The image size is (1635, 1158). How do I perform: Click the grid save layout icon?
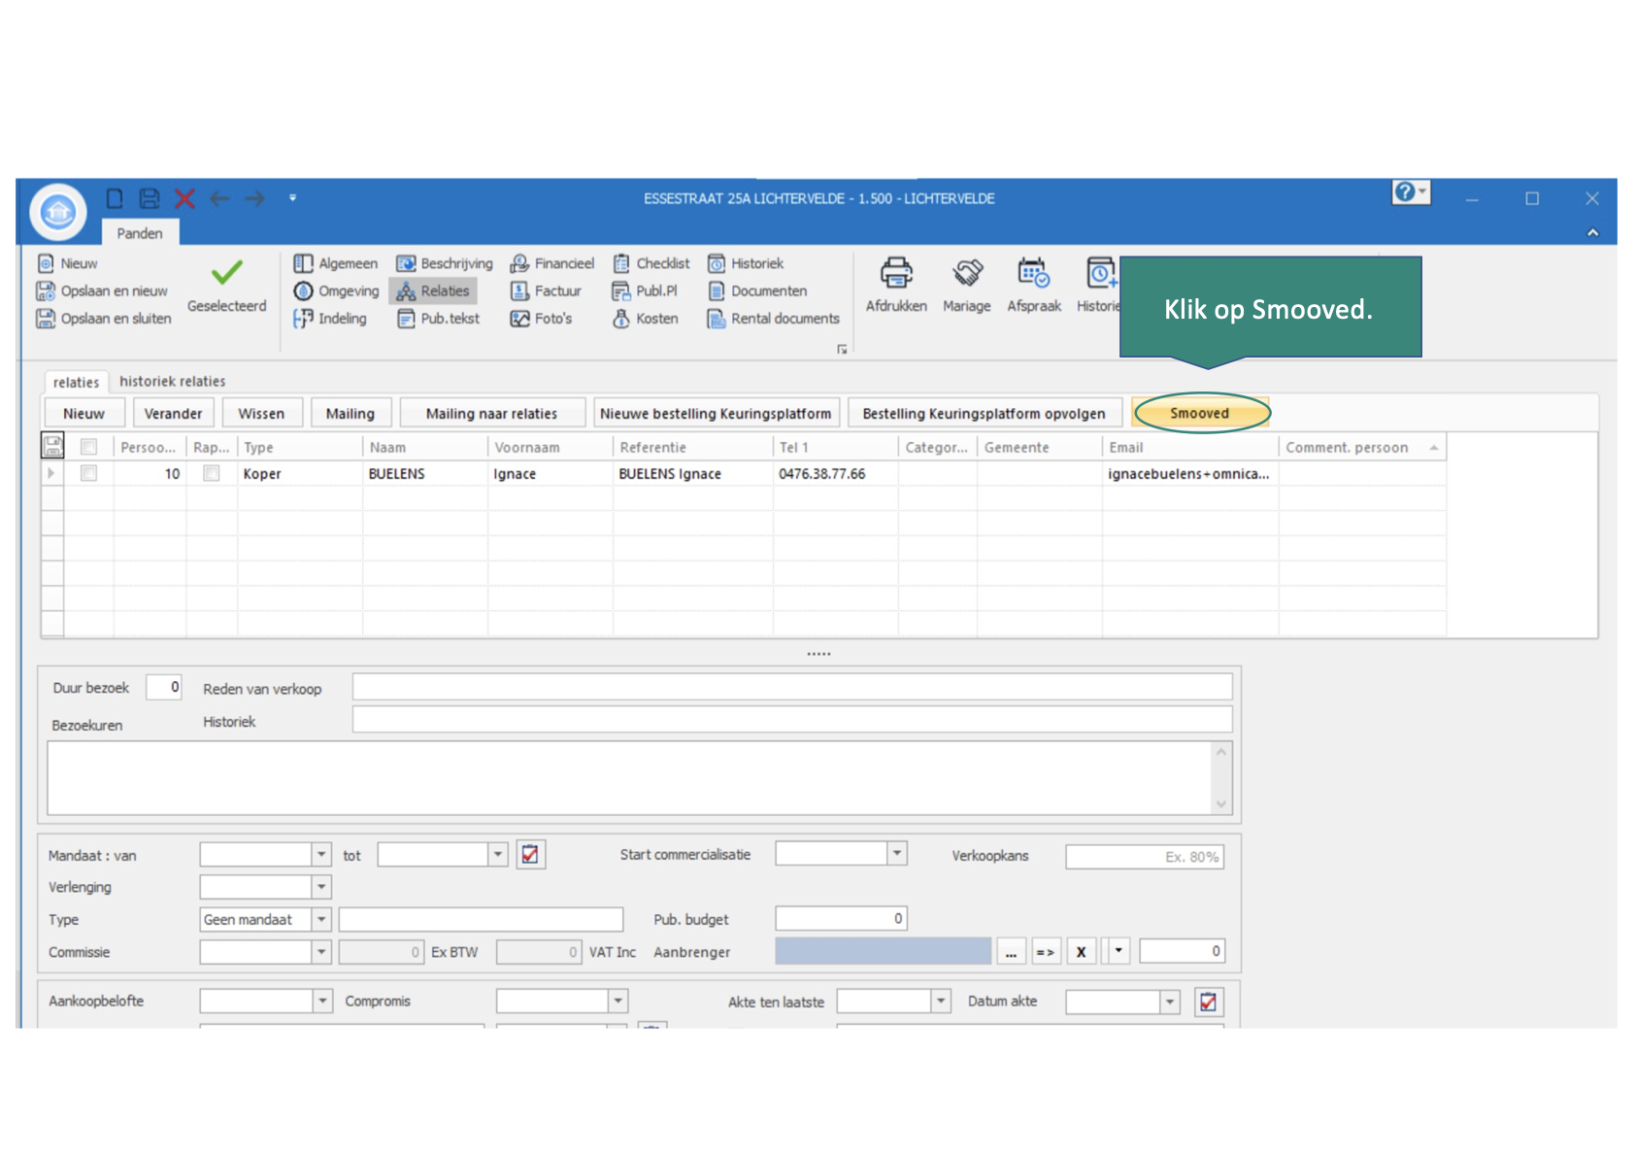(52, 446)
